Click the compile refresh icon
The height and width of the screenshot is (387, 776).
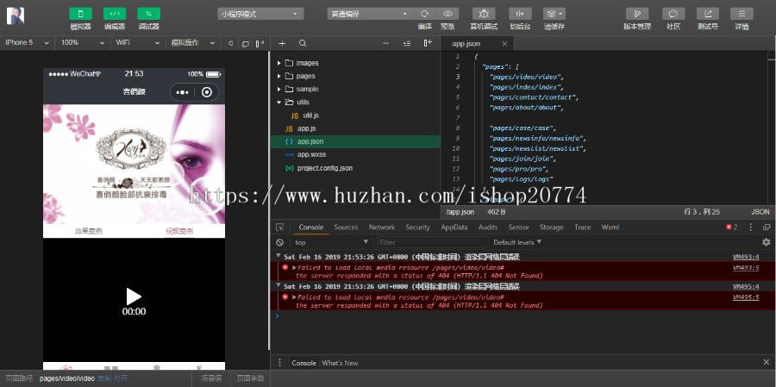[424, 14]
